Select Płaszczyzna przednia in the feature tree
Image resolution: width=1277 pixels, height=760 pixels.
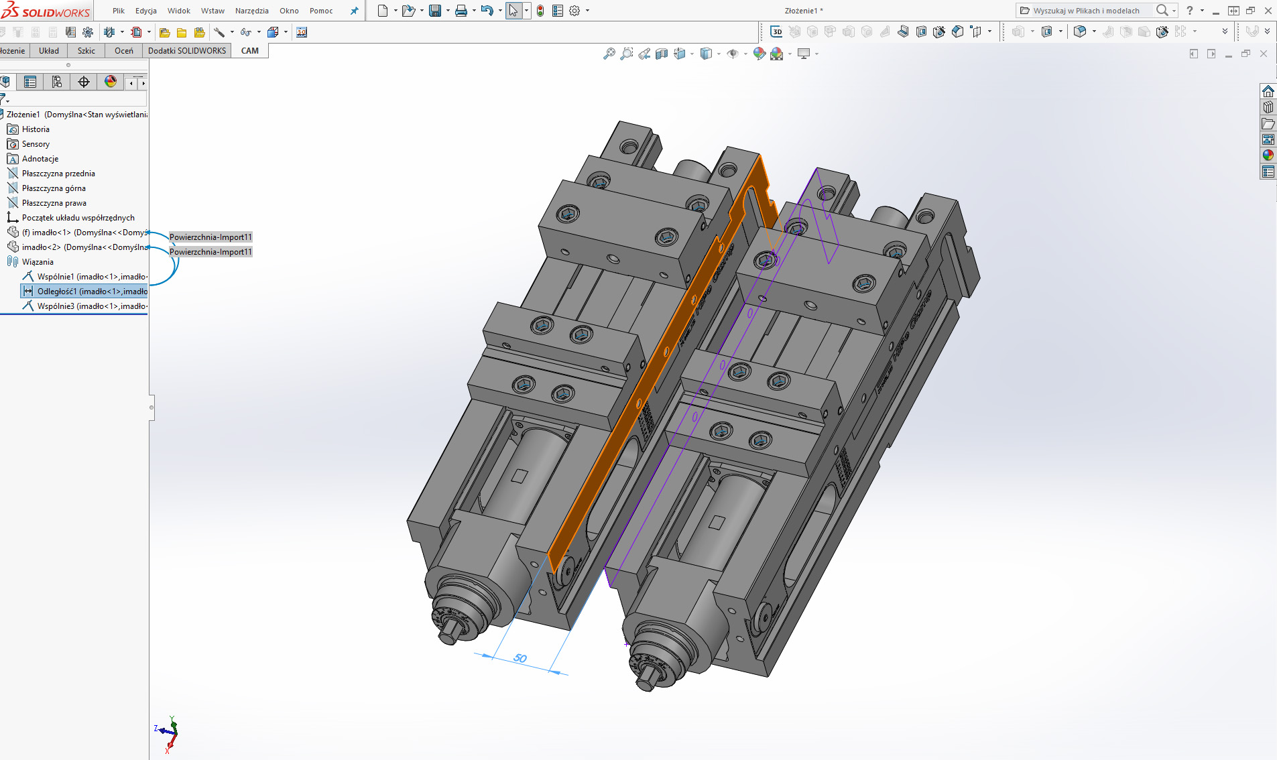point(58,174)
